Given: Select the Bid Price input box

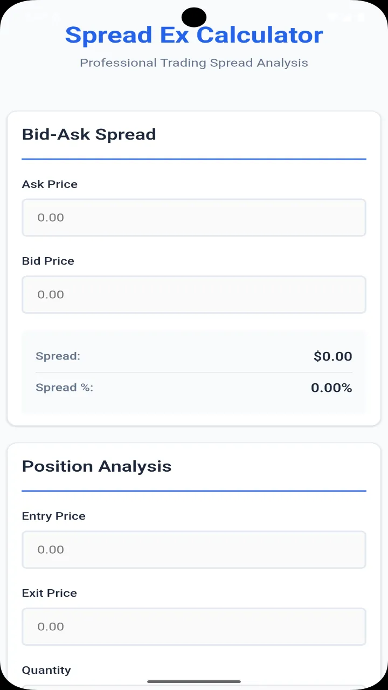Looking at the screenshot, I should [194, 295].
